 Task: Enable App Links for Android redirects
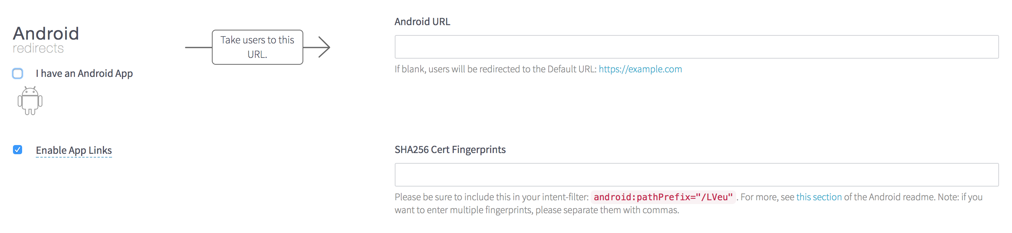point(17,150)
